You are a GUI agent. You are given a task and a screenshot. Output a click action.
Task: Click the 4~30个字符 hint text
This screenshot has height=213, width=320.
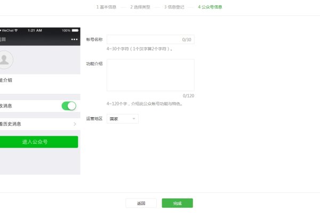[x=139, y=49]
